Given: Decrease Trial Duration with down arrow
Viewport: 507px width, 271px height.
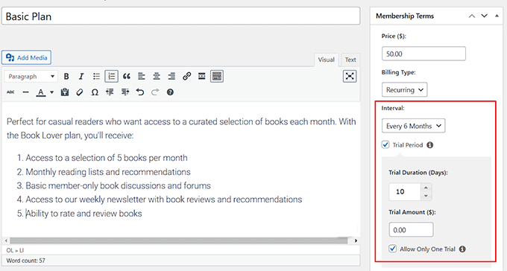Looking at the screenshot, I should 426,196.
